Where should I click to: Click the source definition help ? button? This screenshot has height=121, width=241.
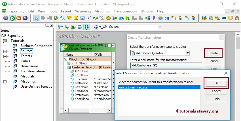click(x=109, y=45)
